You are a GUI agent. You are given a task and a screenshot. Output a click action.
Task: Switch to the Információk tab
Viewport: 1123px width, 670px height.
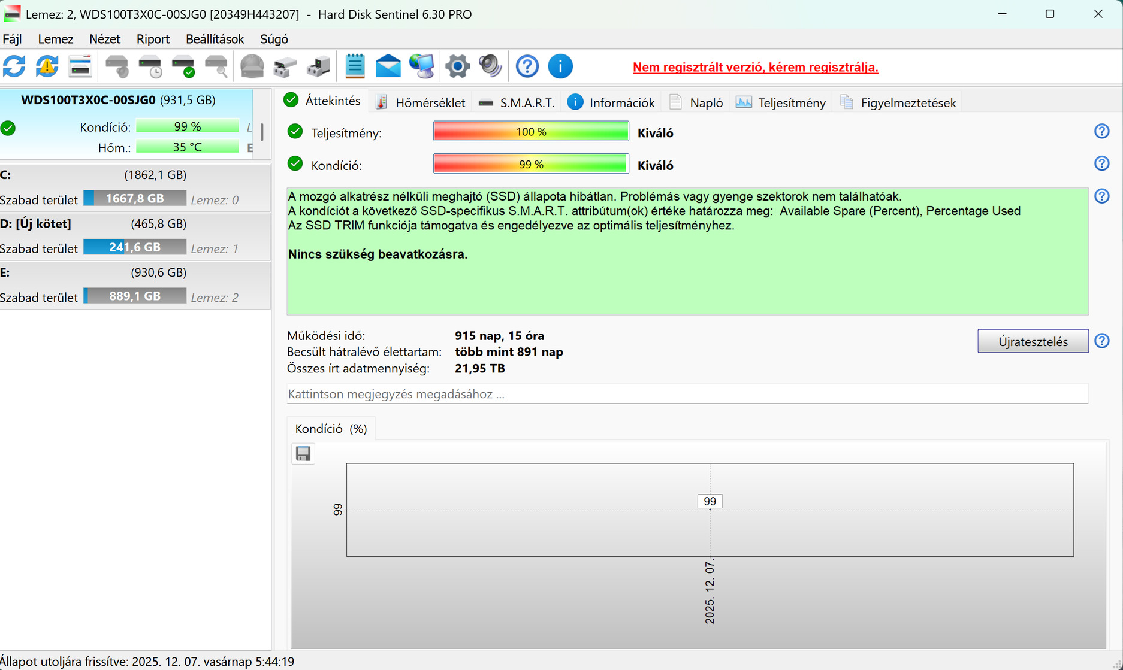pyautogui.click(x=611, y=102)
